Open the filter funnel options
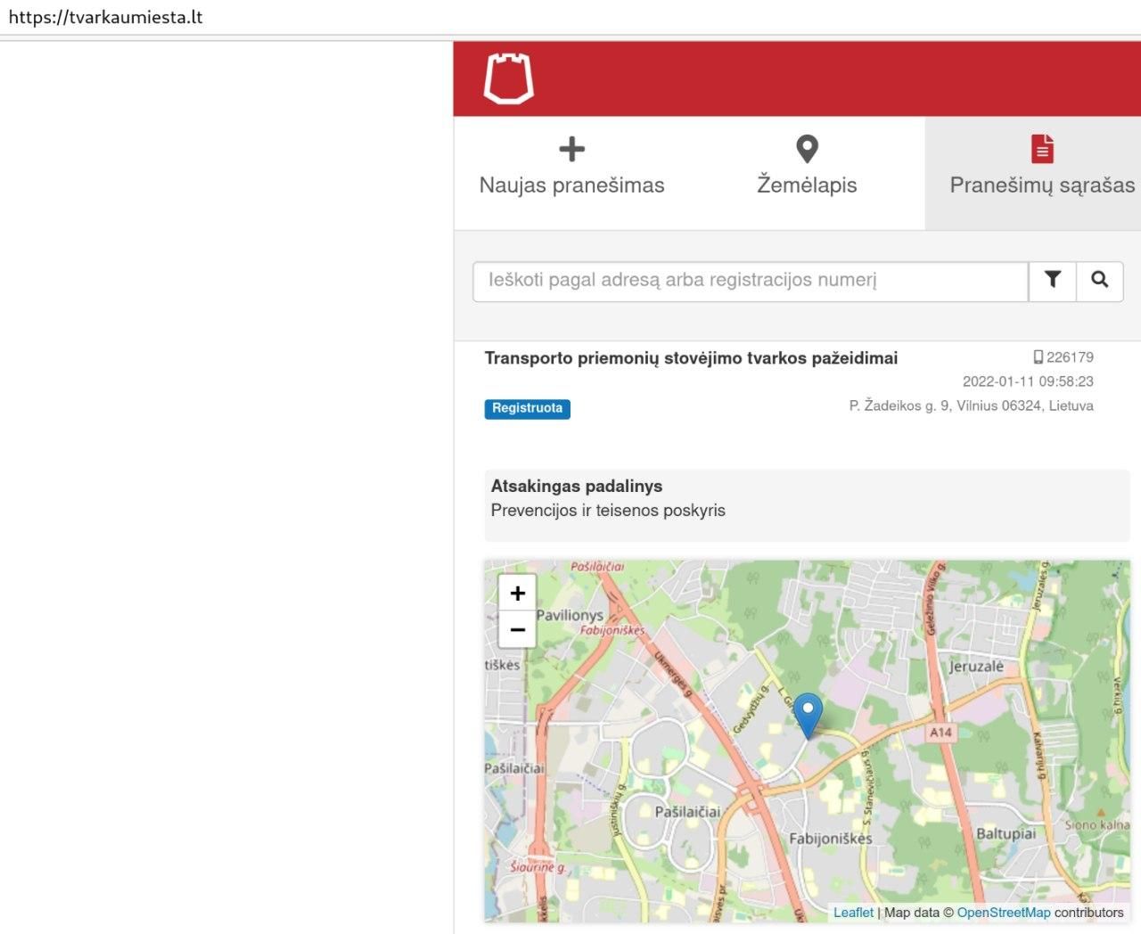The width and height of the screenshot is (1141, 934). click(1053, 281)
